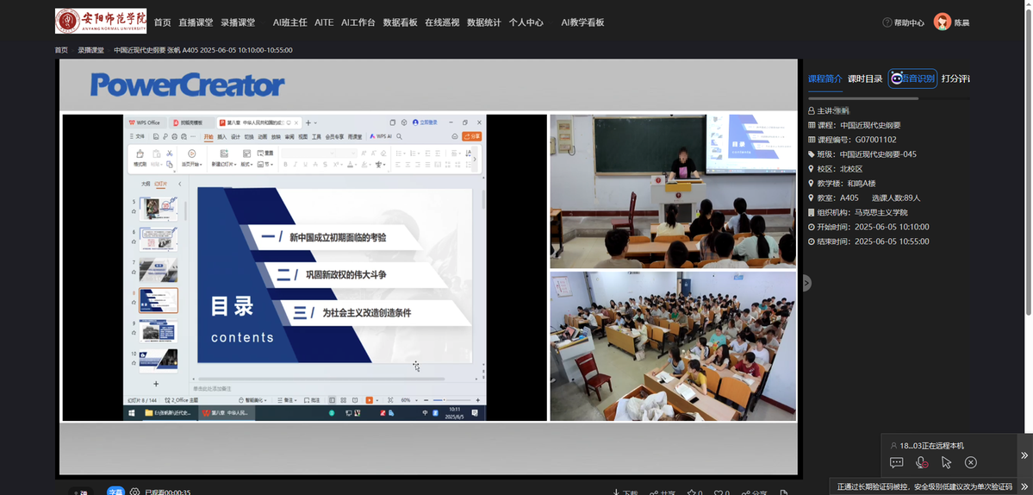Open the AI工作台 nav item
The image size is (1033, 495).
click(x=358, y=22)
